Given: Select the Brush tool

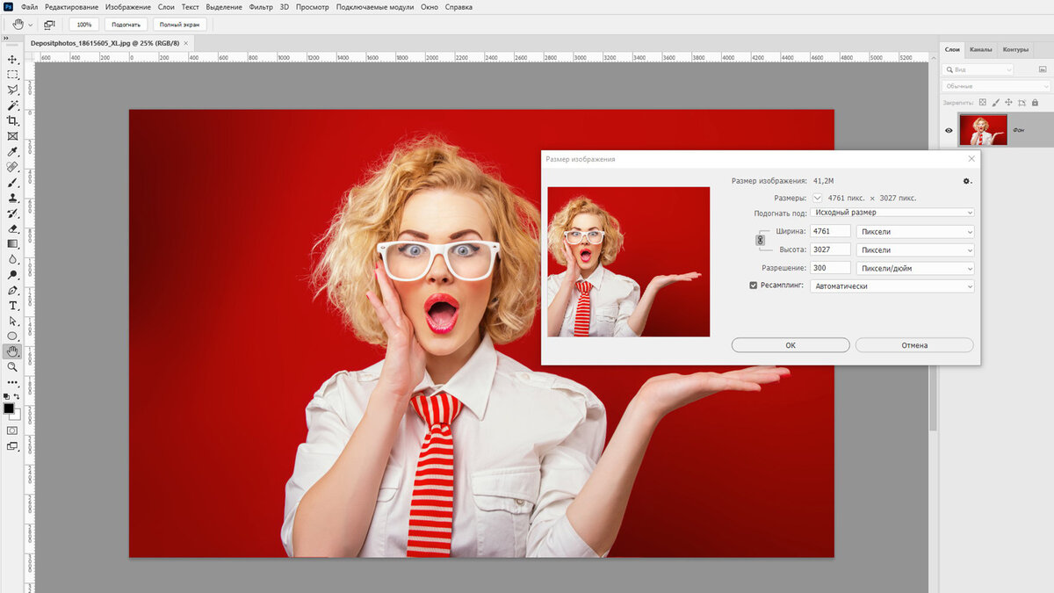Looking at the screenshot, I should pyautogui.click(x=12, y=182).
